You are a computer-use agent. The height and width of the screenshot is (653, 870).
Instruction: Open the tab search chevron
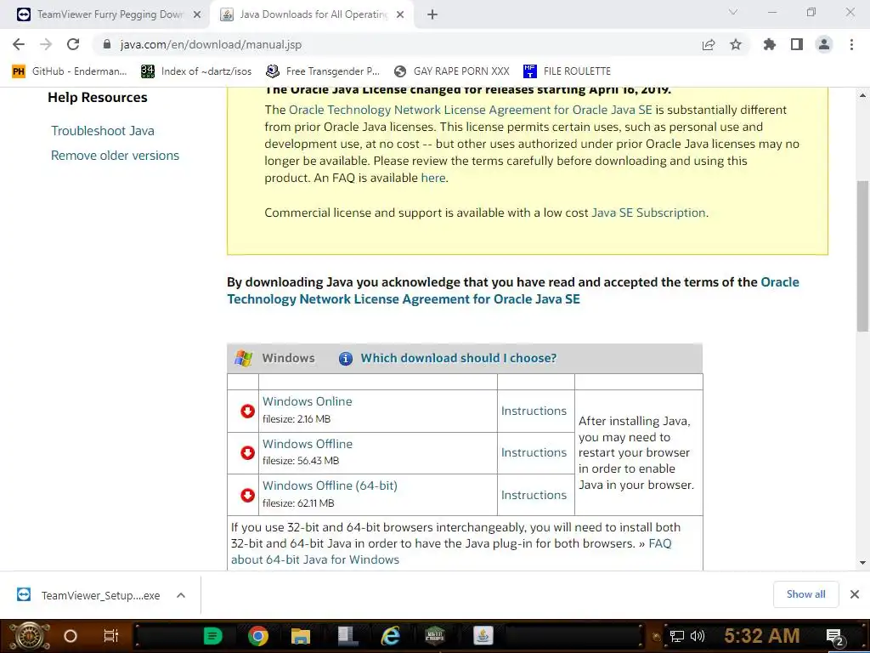tap(733, 12)
